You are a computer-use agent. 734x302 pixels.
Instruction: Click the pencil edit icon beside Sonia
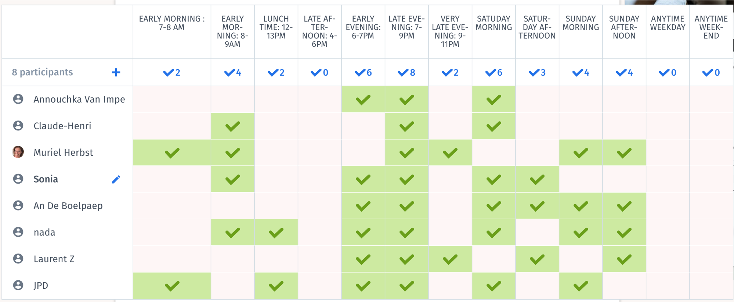coord(116,179)
